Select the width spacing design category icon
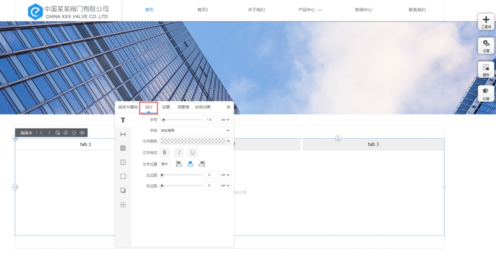The width and height of the screenshot is (496, 256). coord(123,134)
